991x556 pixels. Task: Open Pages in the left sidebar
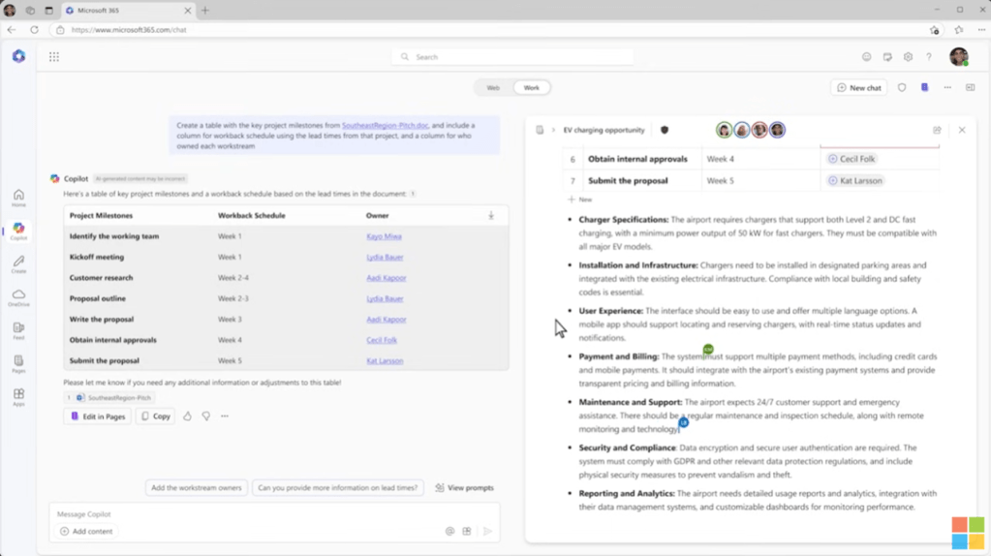click(x=18, y=363)
